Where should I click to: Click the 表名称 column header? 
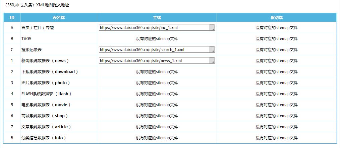pos(59,17)
